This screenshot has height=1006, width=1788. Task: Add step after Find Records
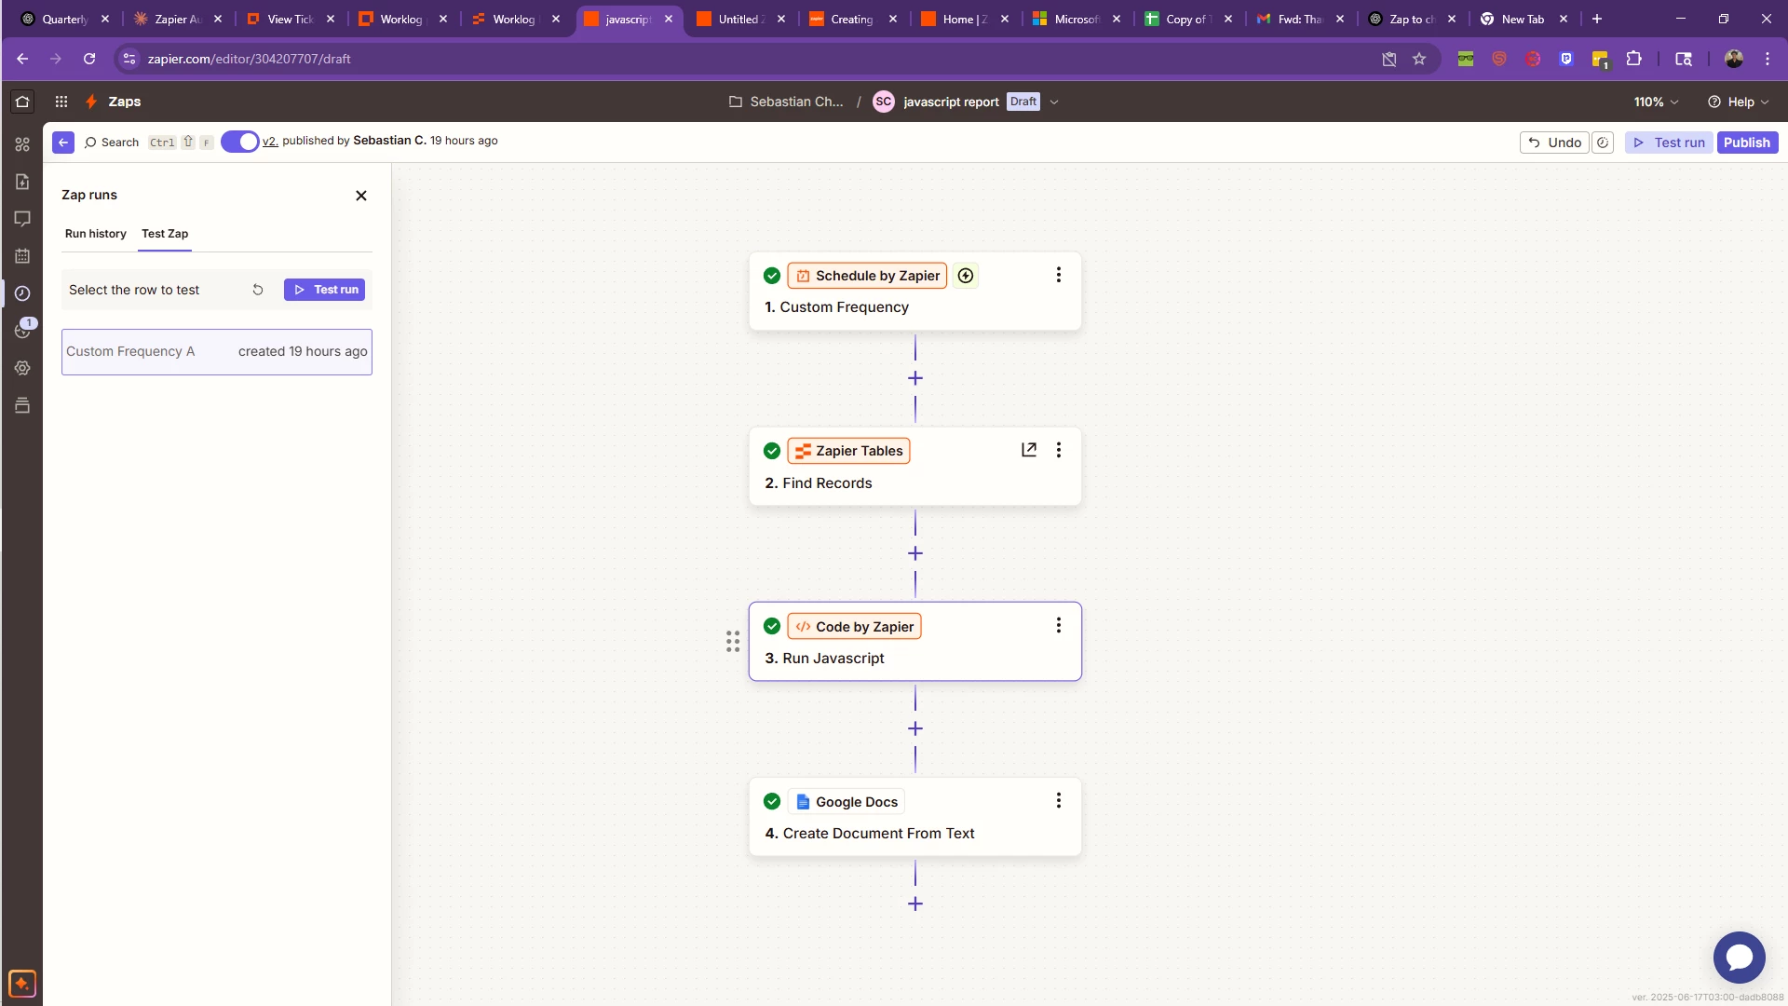pos(915,553)
